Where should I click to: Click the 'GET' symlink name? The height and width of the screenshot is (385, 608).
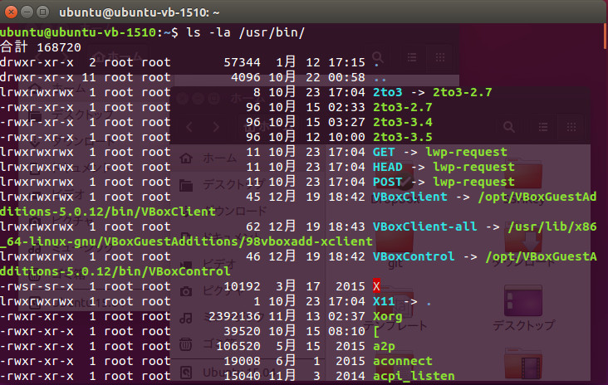point(384,152)
